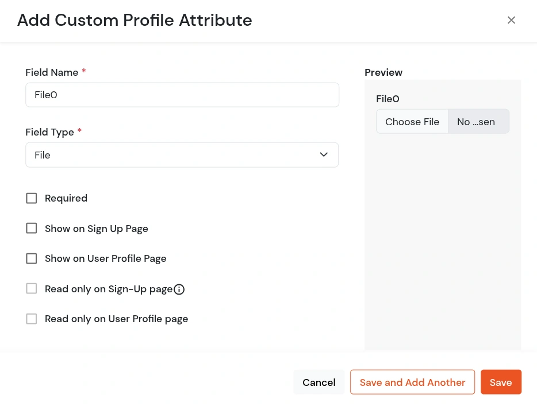Click the Field Name label
The height and width of the screenshot is (406, 537).
point(52,72)
